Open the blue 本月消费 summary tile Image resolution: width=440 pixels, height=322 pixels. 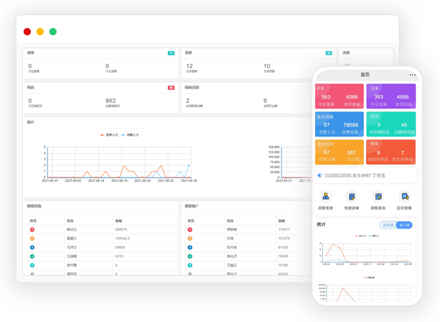pyautogui.click(x=339, y=124)
